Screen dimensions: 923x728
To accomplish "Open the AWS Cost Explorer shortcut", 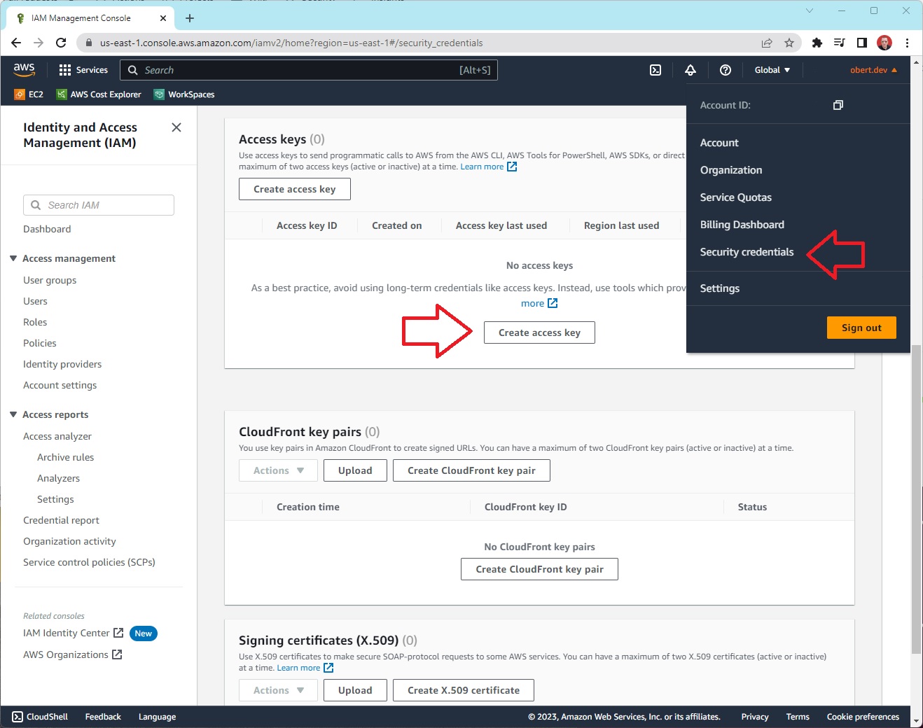I will coord(99,94).
